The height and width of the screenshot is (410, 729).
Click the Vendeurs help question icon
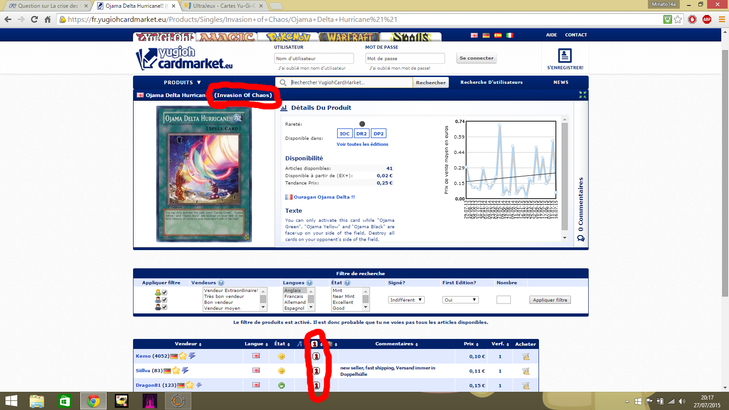(x=221, y=283)
